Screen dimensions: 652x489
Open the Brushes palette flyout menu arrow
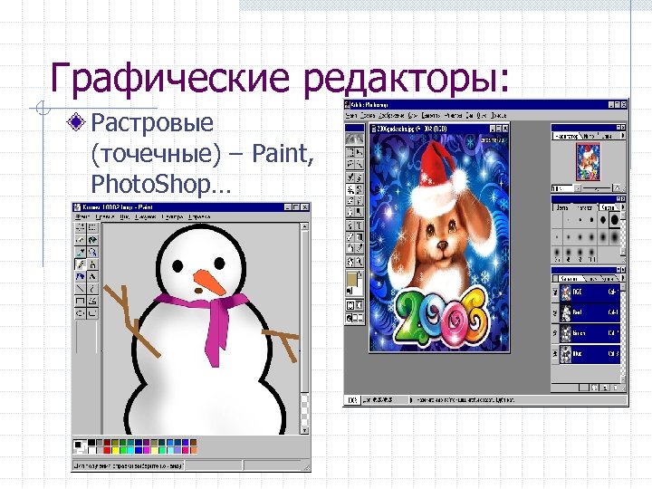[x=623, y=207]
